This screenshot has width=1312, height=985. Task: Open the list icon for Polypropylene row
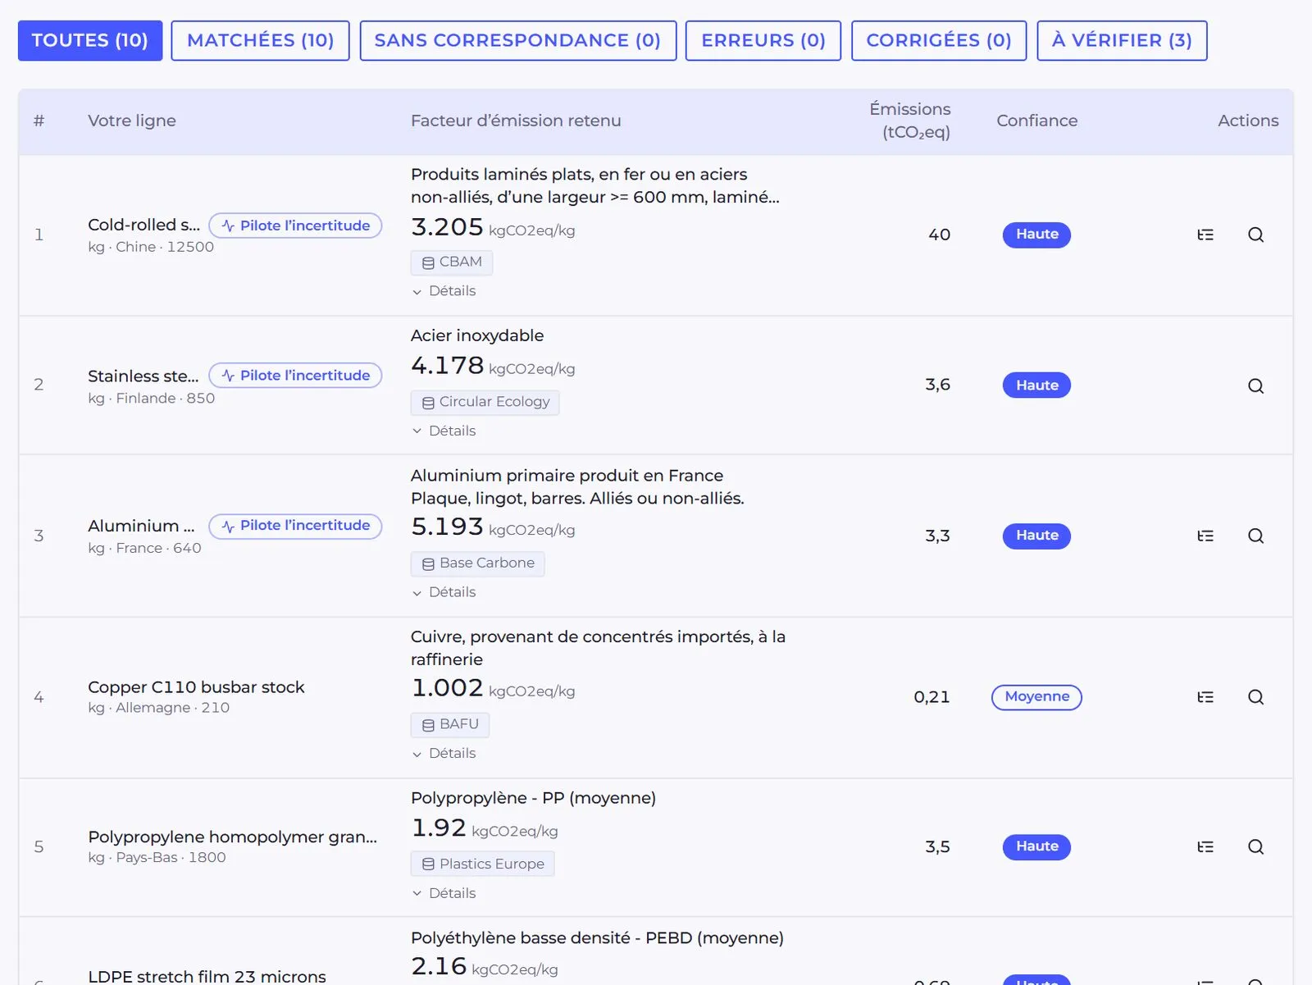1205,846
